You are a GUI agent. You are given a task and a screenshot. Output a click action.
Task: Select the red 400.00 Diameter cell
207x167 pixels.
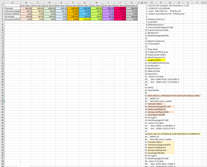[120, 8]
